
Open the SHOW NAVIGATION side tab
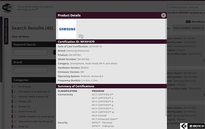pyautogui.click(x=6, y=31)
